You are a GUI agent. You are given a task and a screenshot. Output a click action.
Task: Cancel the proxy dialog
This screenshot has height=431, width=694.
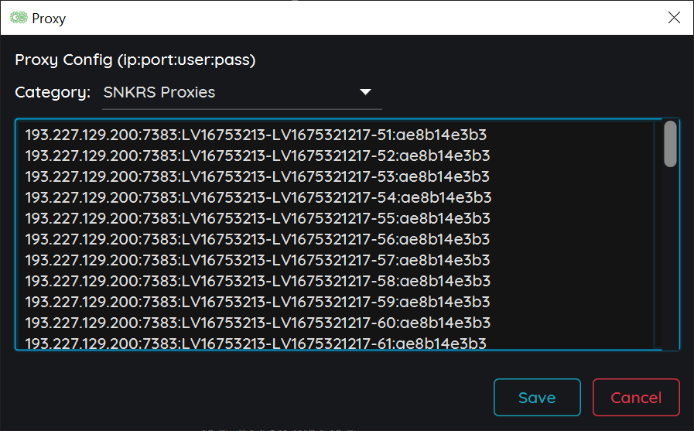pos(636,398)
